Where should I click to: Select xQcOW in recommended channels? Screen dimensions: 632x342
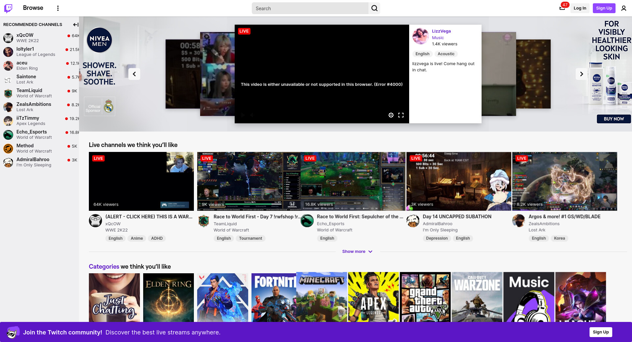(25, 35)
